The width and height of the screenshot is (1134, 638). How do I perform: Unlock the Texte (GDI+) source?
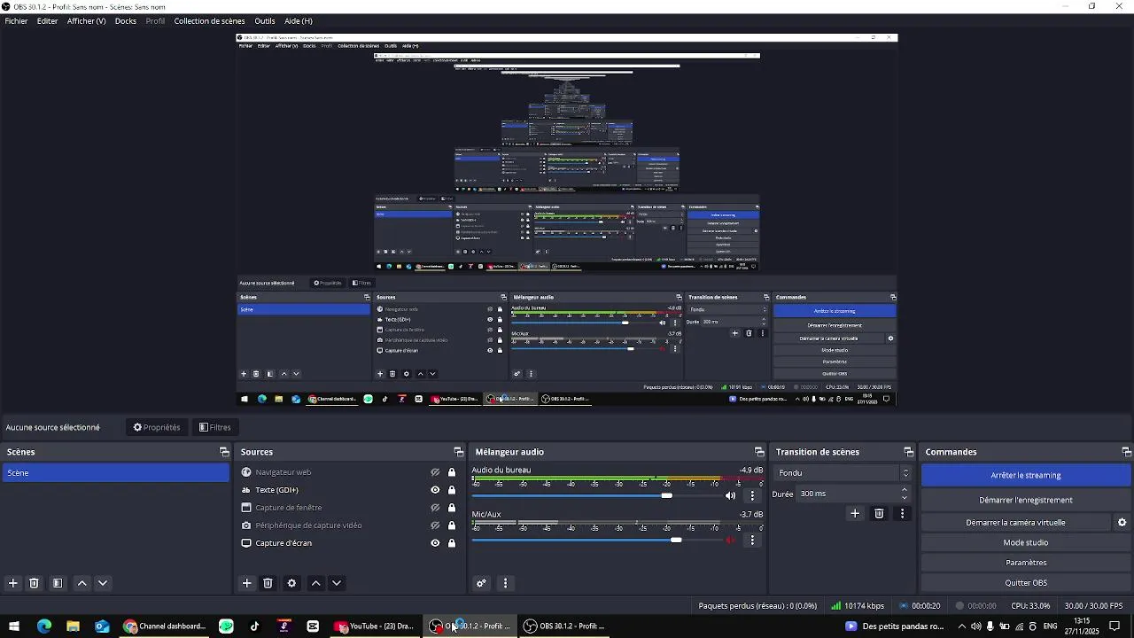pos(451,490)
